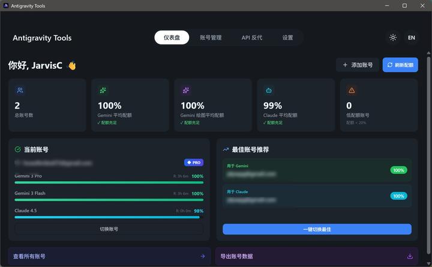Click the PRO badge on current account
This screenshot has height=267, width=432.
(194, 163)
